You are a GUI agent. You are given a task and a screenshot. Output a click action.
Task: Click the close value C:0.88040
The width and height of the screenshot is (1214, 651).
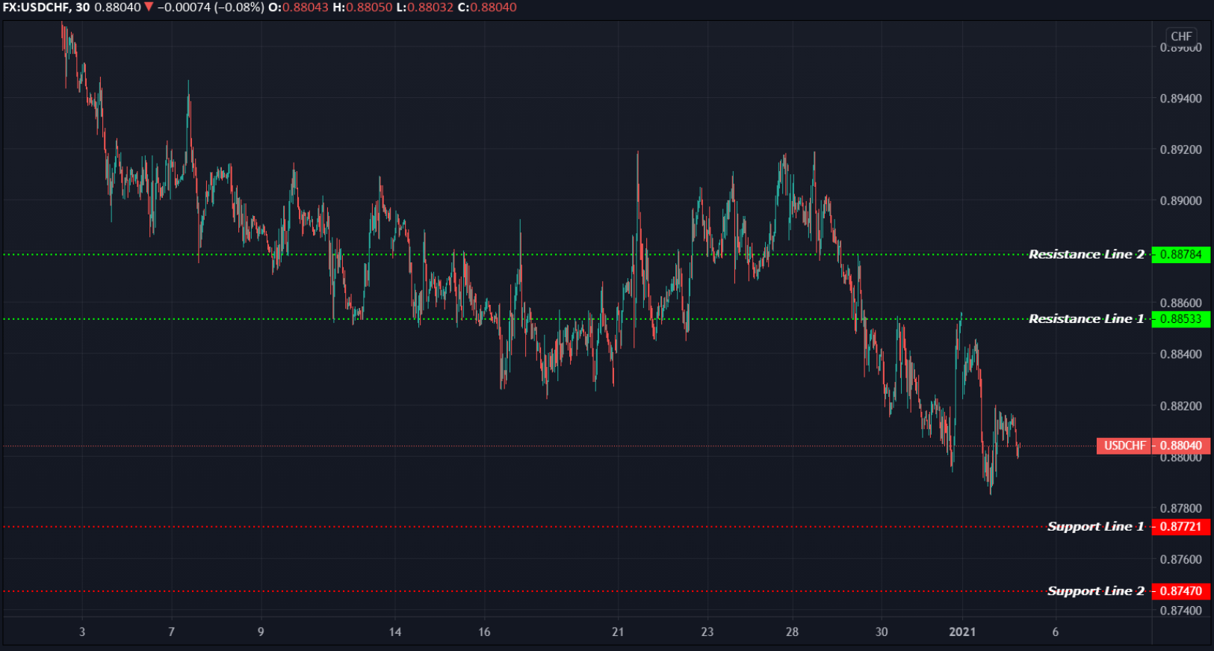tap(487, 7)
